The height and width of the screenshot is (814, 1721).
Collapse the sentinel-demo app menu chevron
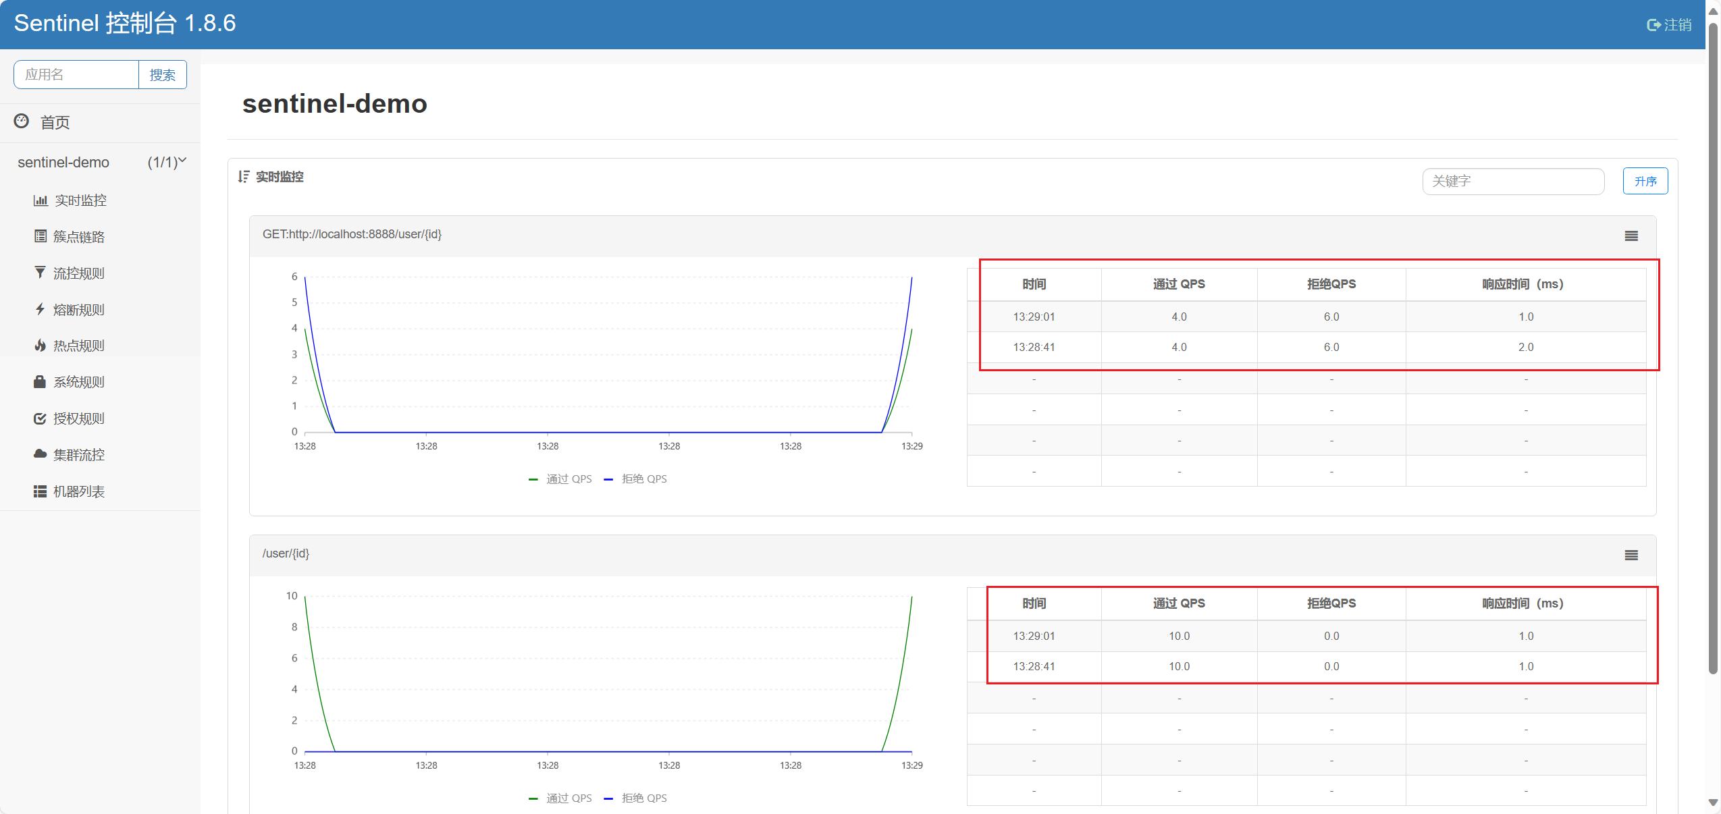182,161
